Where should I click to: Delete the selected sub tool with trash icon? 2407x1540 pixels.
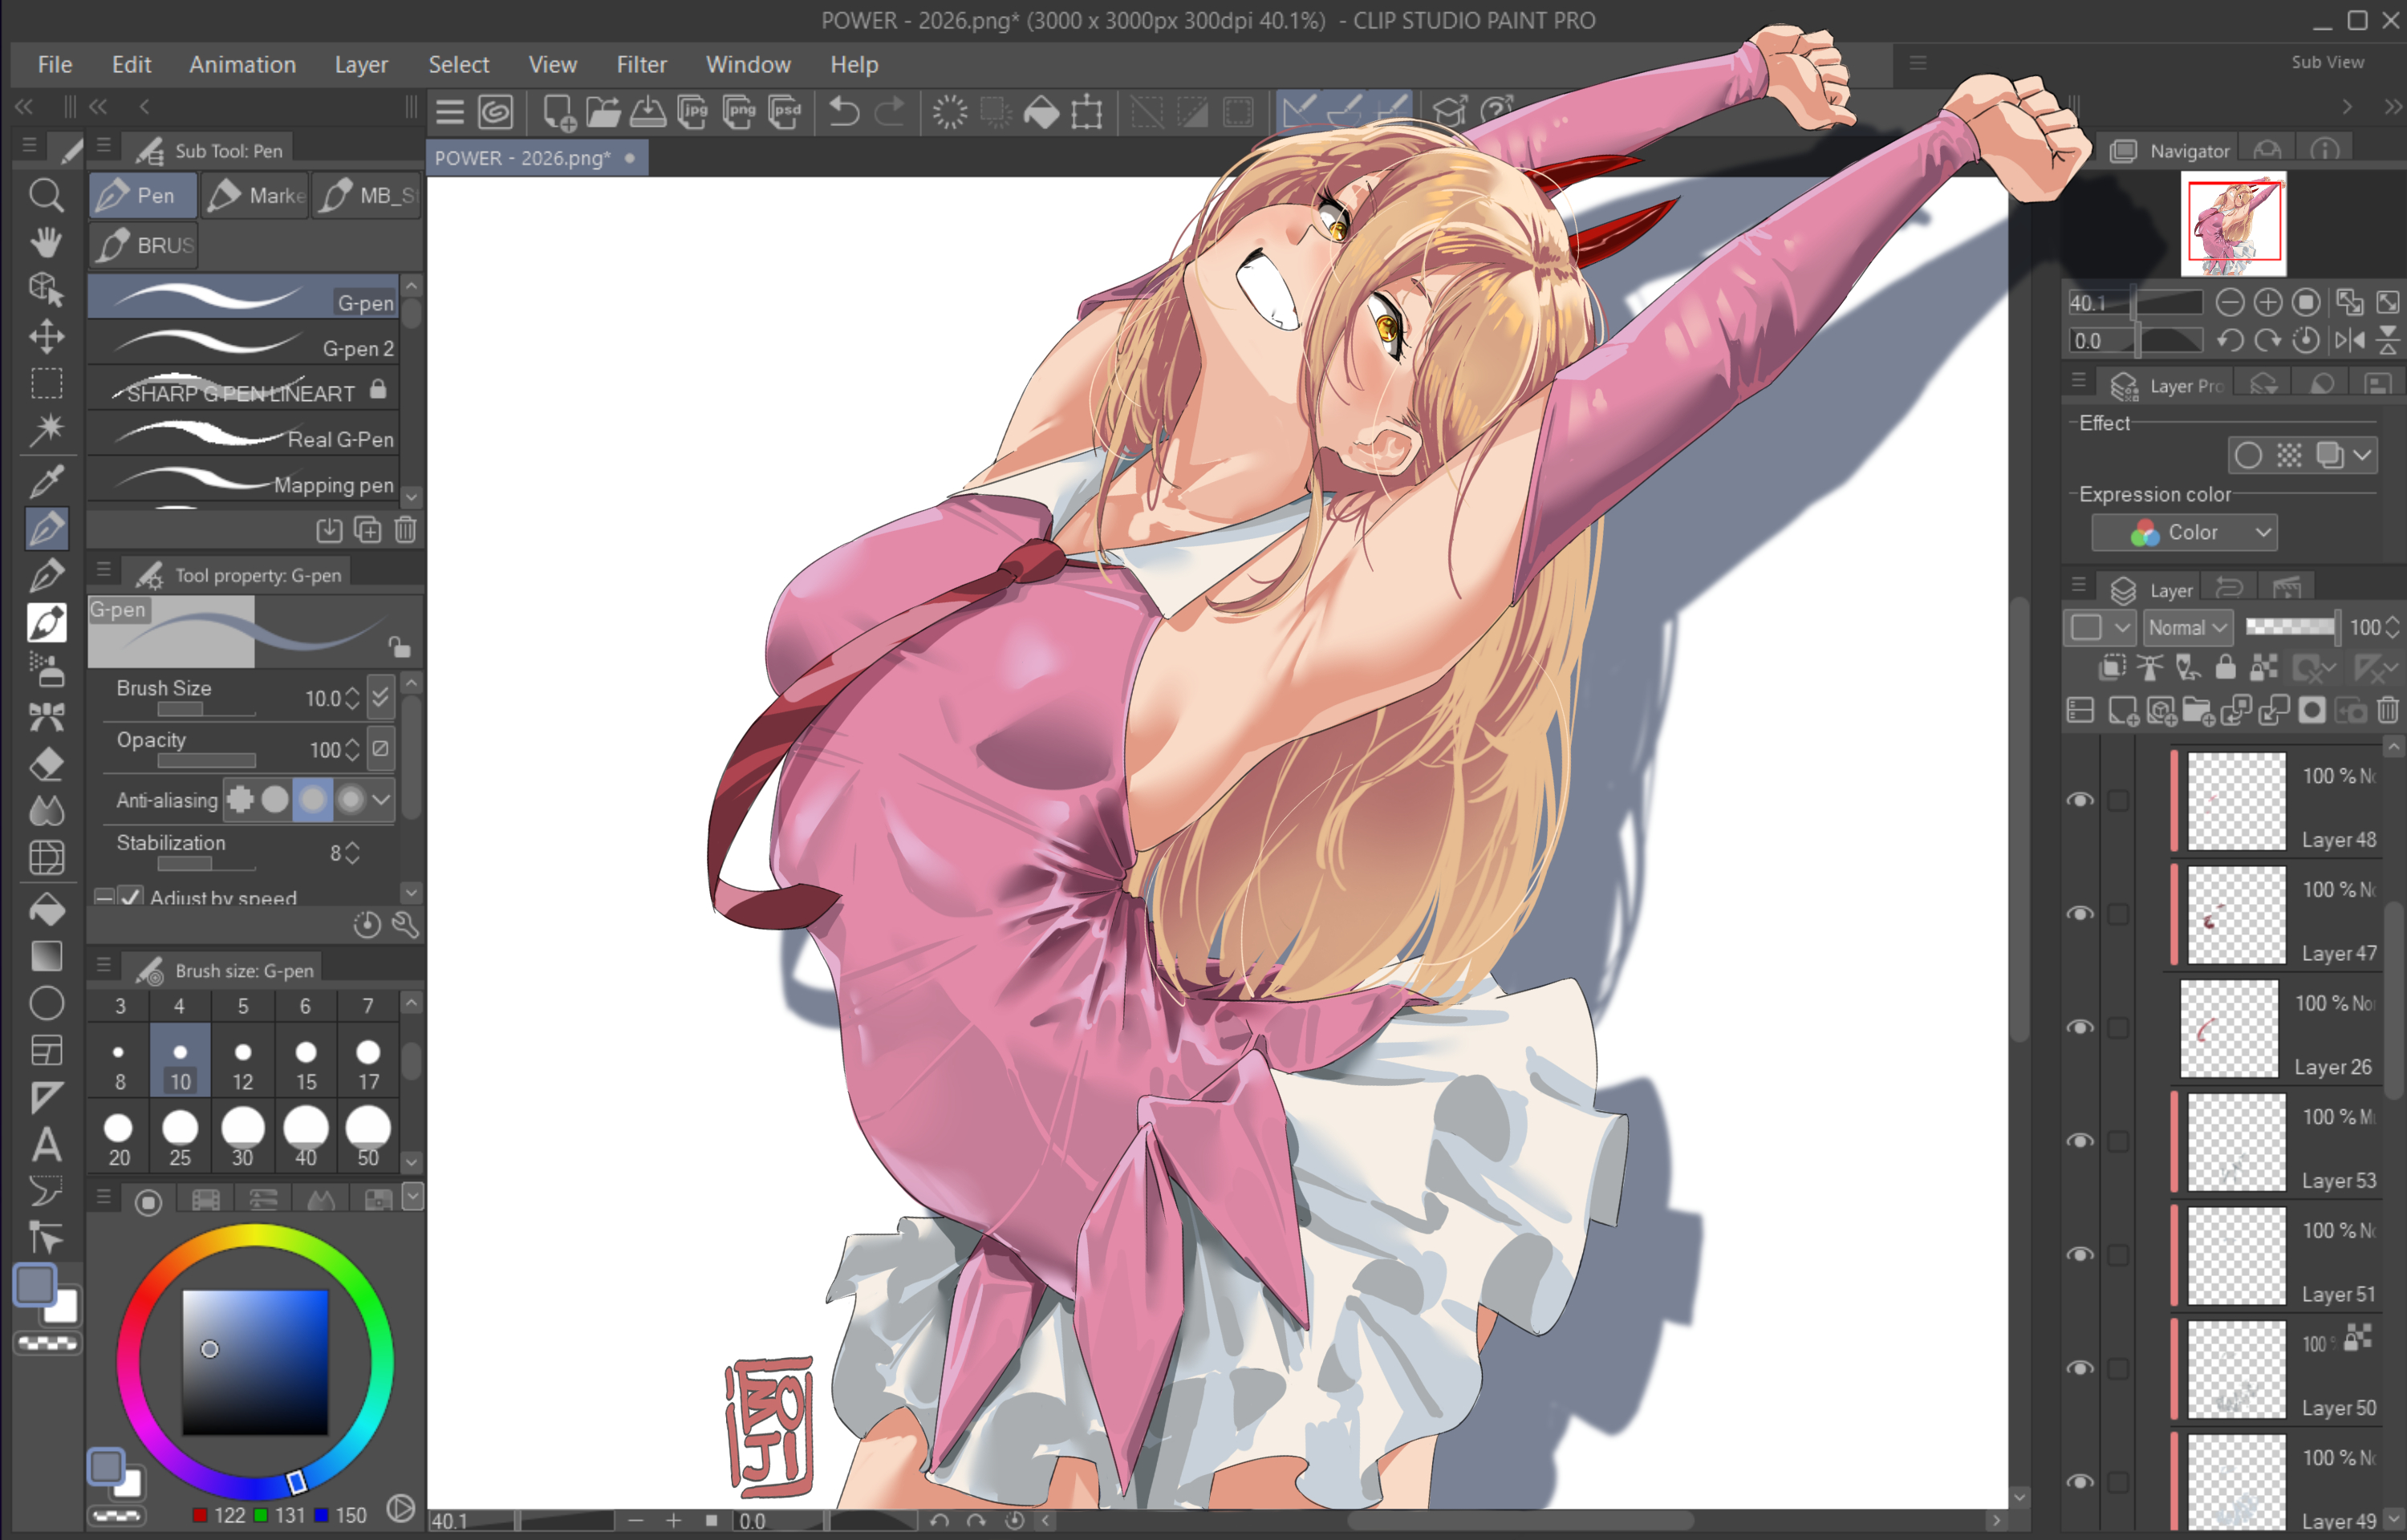pos(405,530)
